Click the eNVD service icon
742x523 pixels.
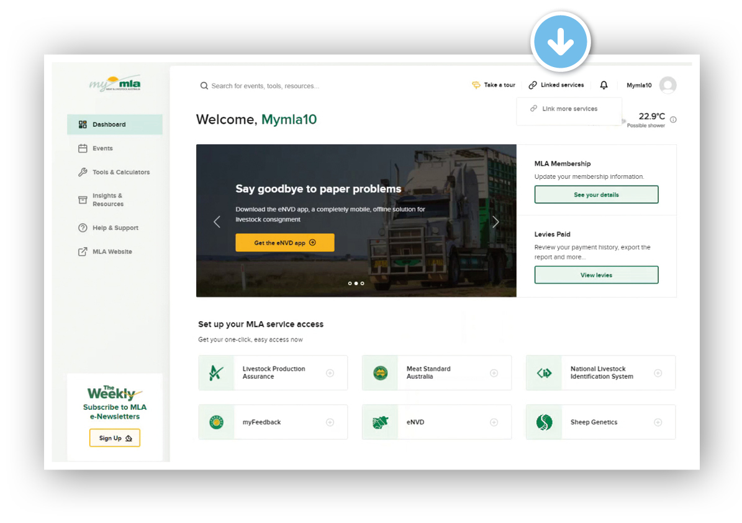point(380,422)
